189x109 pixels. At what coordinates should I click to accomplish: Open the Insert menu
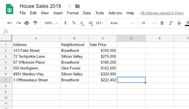58,13
